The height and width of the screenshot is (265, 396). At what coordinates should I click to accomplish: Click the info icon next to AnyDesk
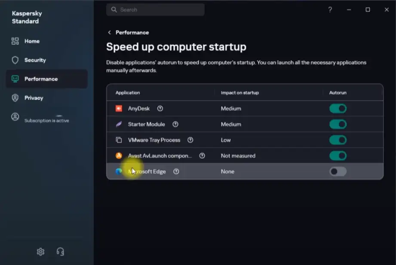point(160,109)
